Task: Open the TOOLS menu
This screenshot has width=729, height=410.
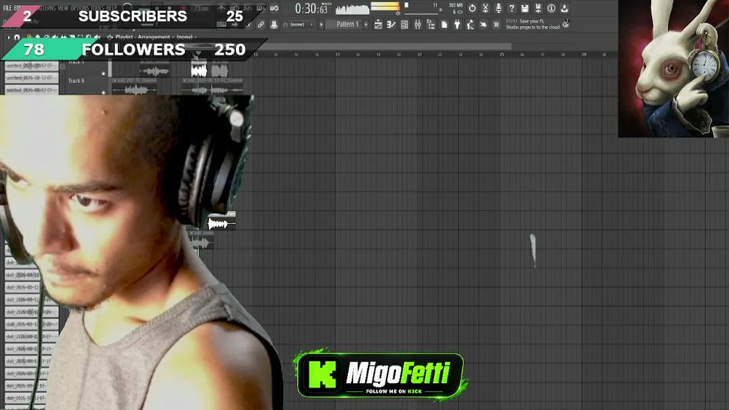Action: 98,8
